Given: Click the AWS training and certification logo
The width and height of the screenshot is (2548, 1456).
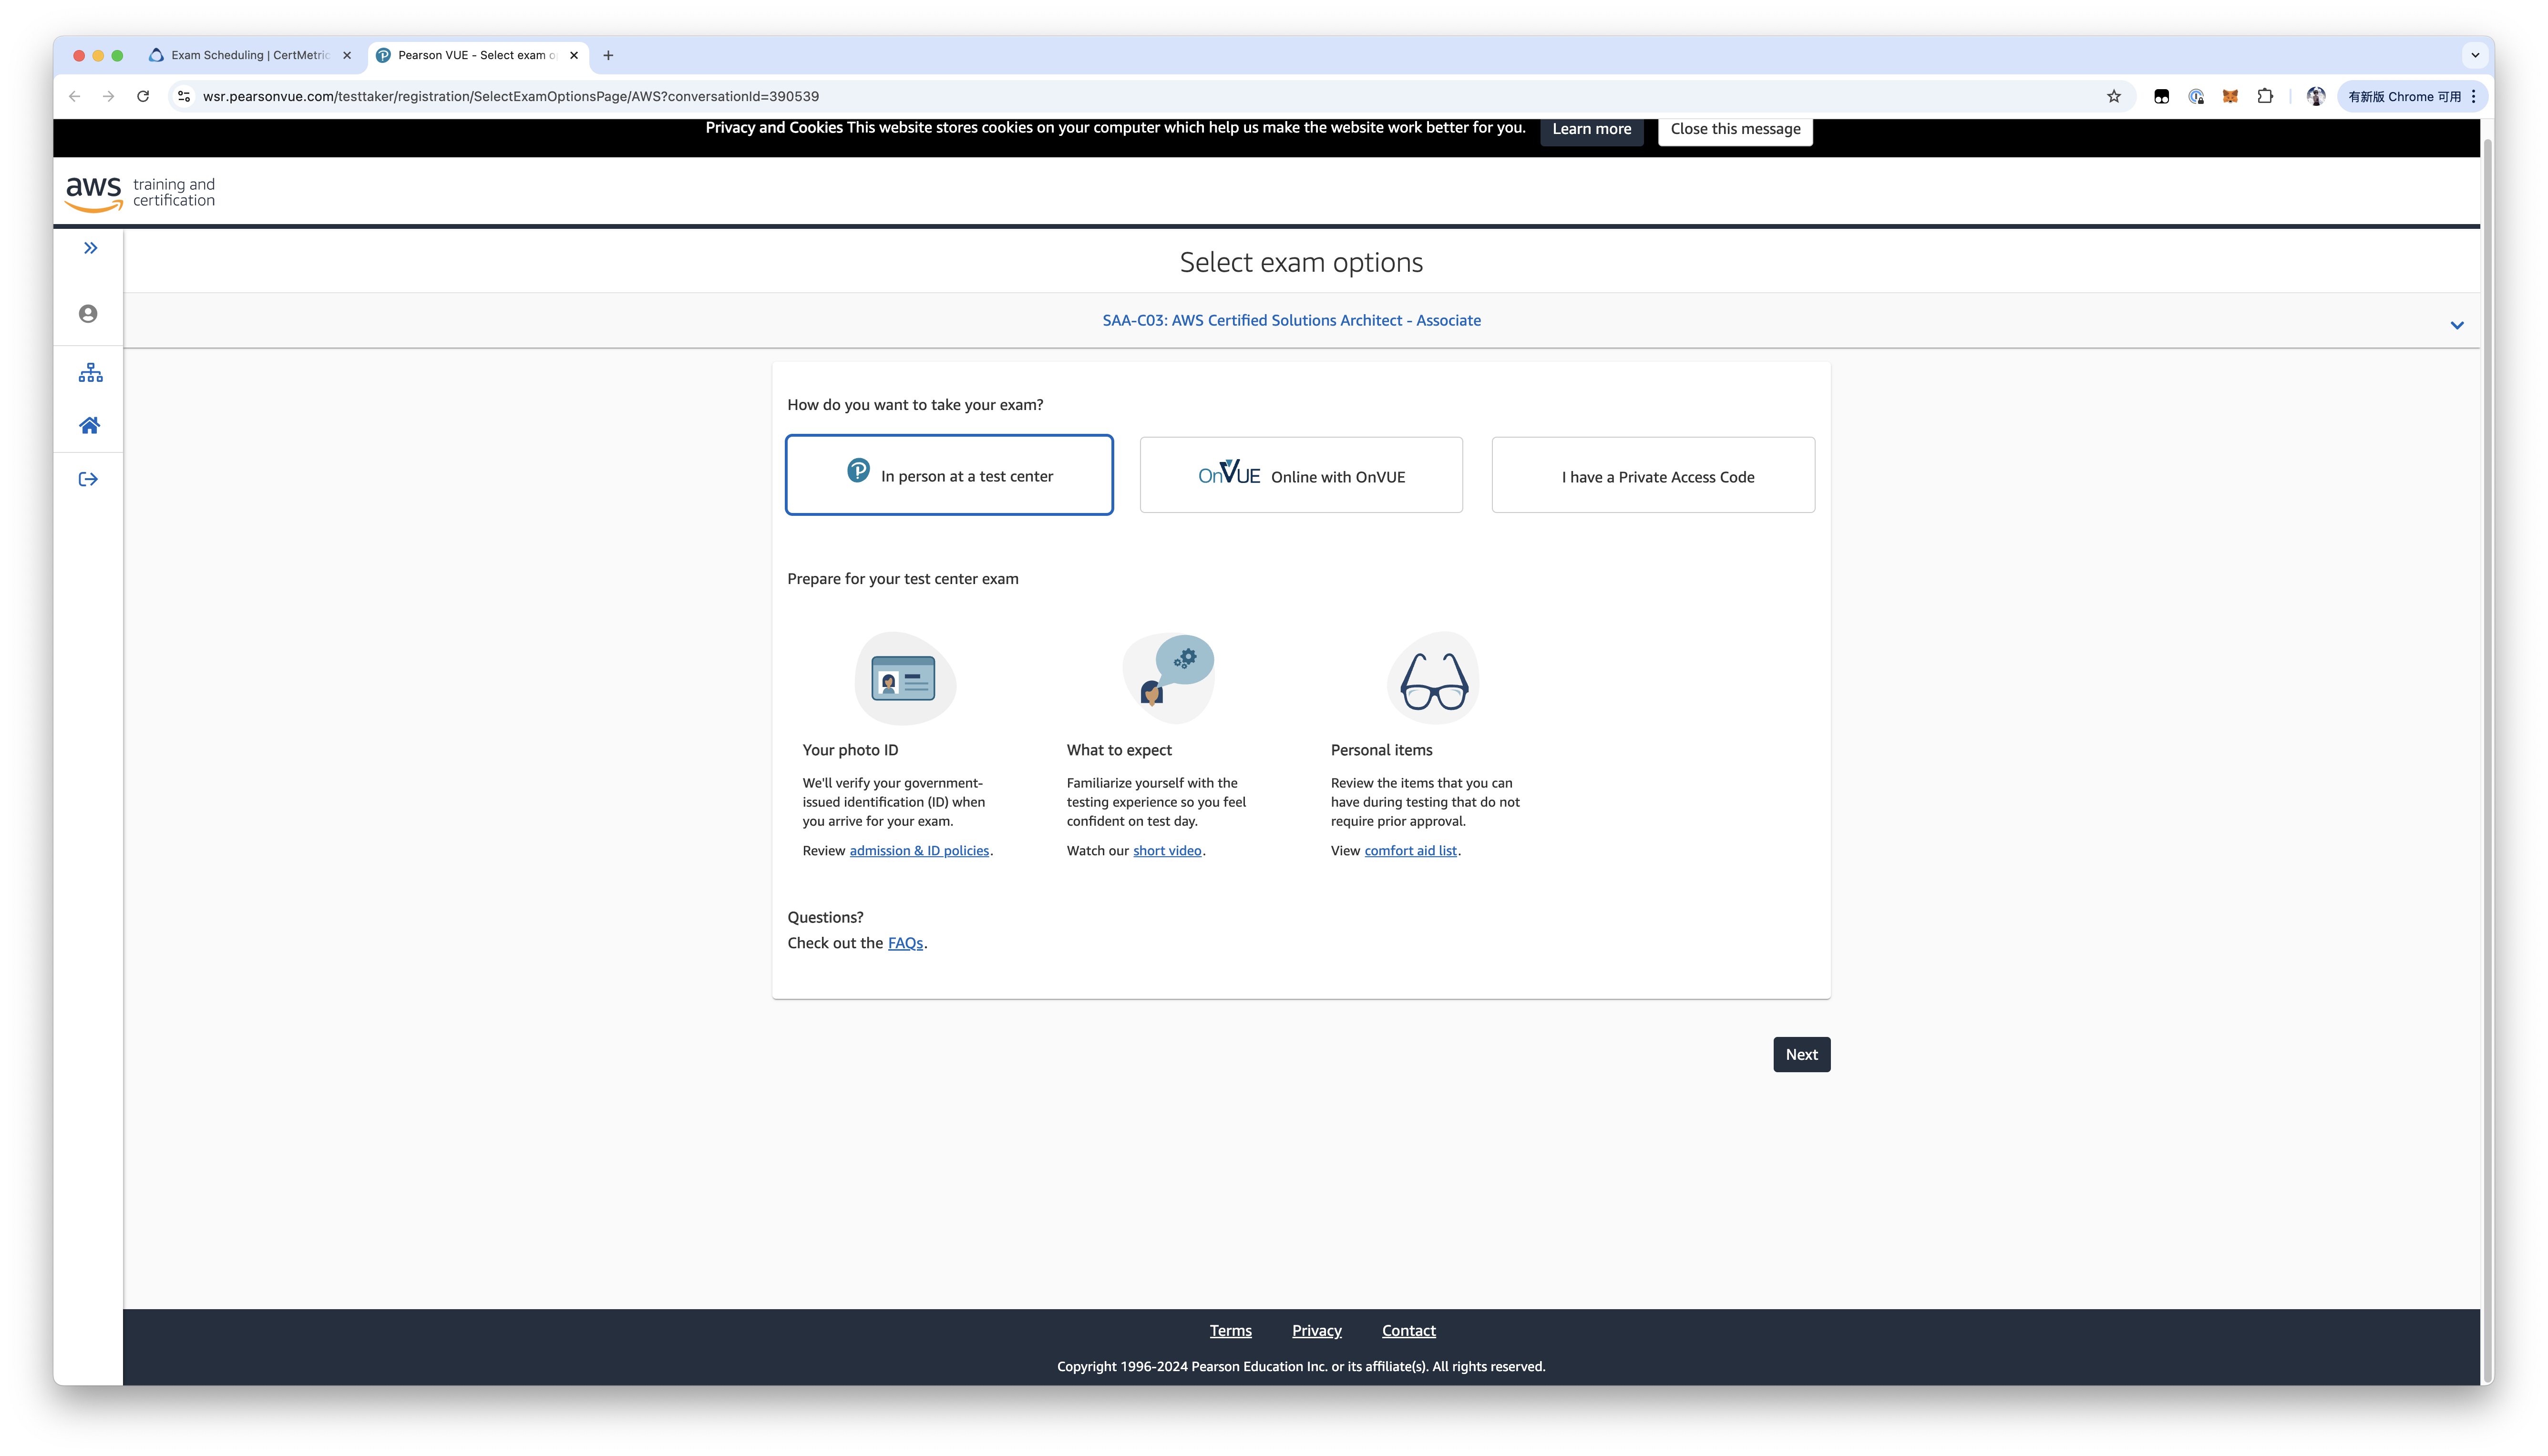Looking at the screenshot, I should (140, 193).
